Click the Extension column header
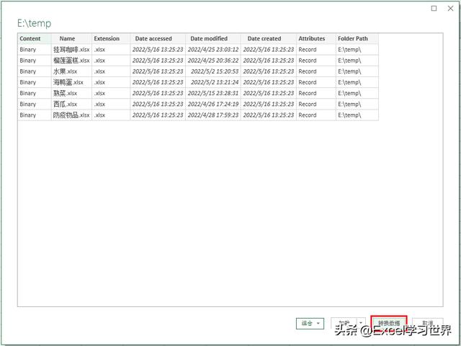The height and width of the screenshot is (346, 461). (x=107, y=38)
